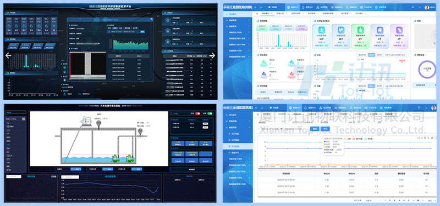Open station dropdown on water level chart
The image size is (440, 206).
[396, 55]
